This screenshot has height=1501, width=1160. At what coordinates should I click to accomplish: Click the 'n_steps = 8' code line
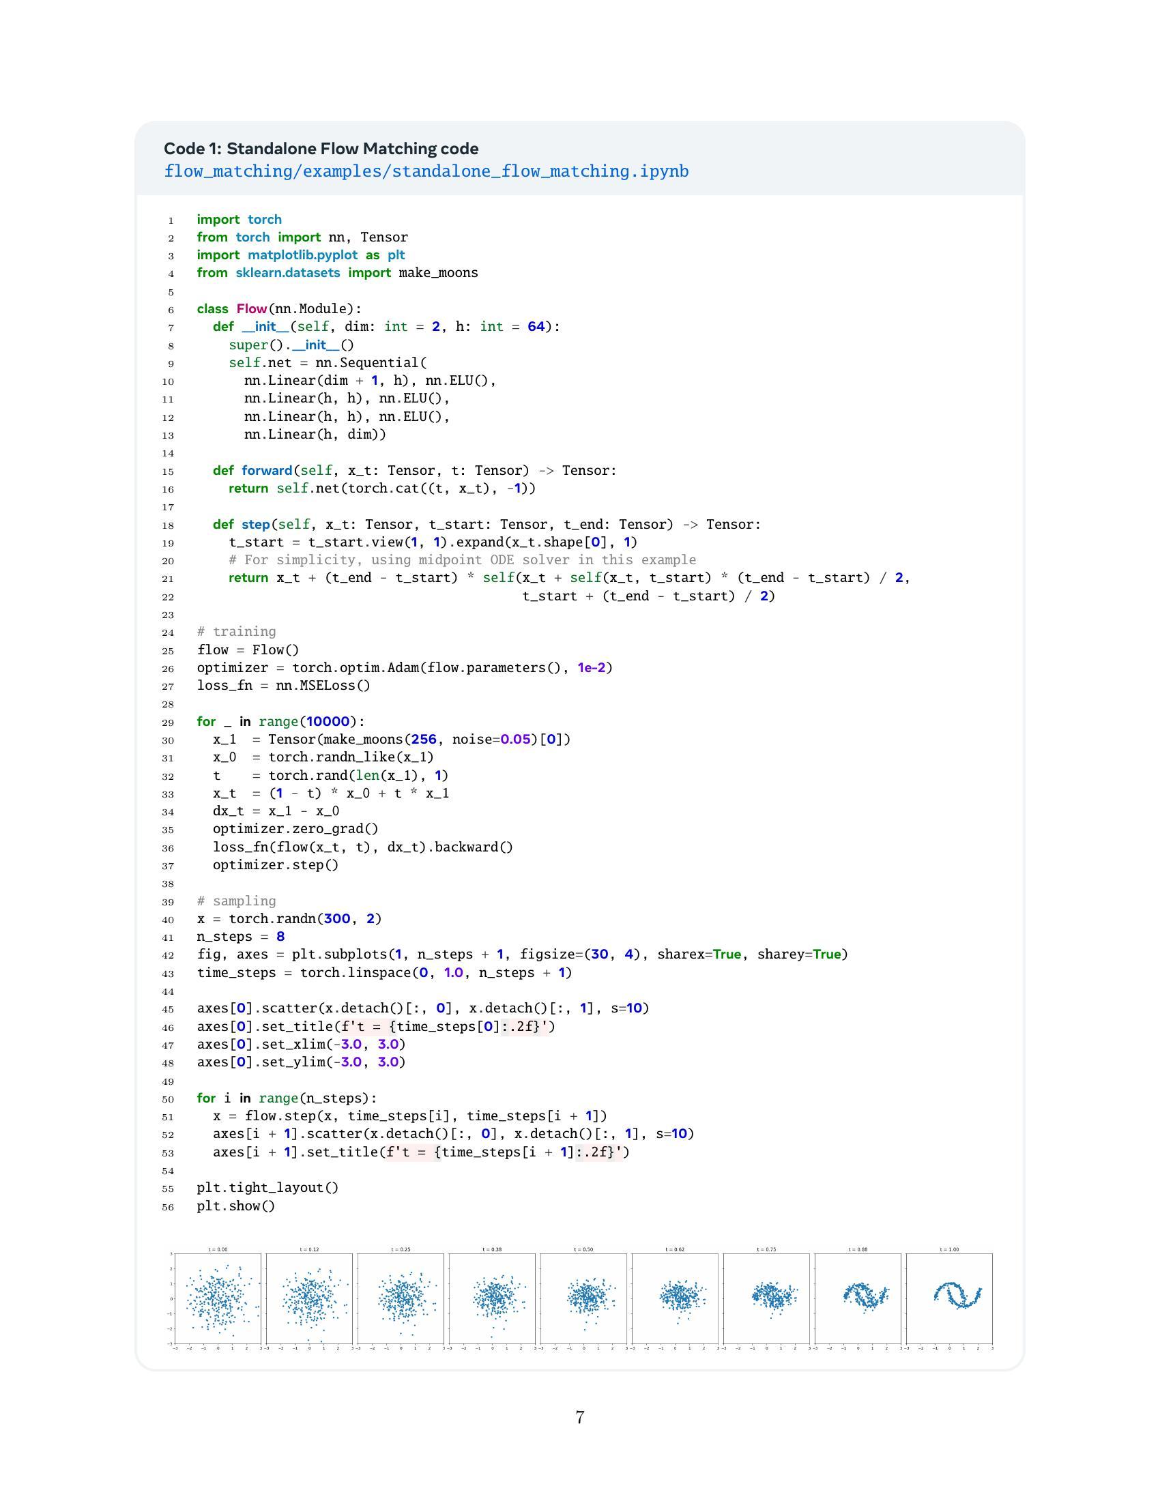[240, 937]
